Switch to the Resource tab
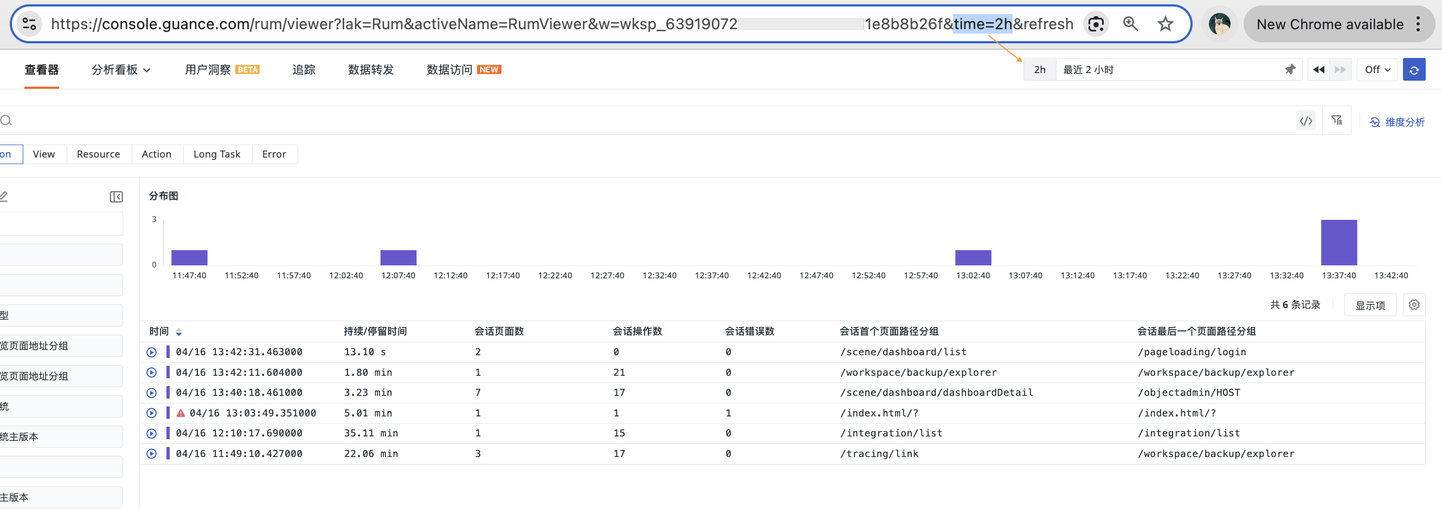 98,154
